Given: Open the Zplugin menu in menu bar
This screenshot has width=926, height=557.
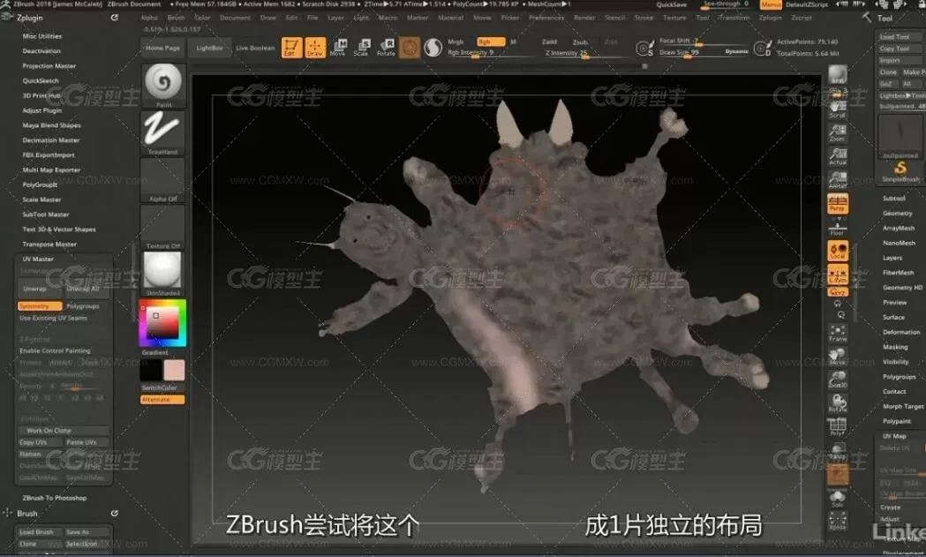Looking at the screenshot, I should tap(770, 18).
